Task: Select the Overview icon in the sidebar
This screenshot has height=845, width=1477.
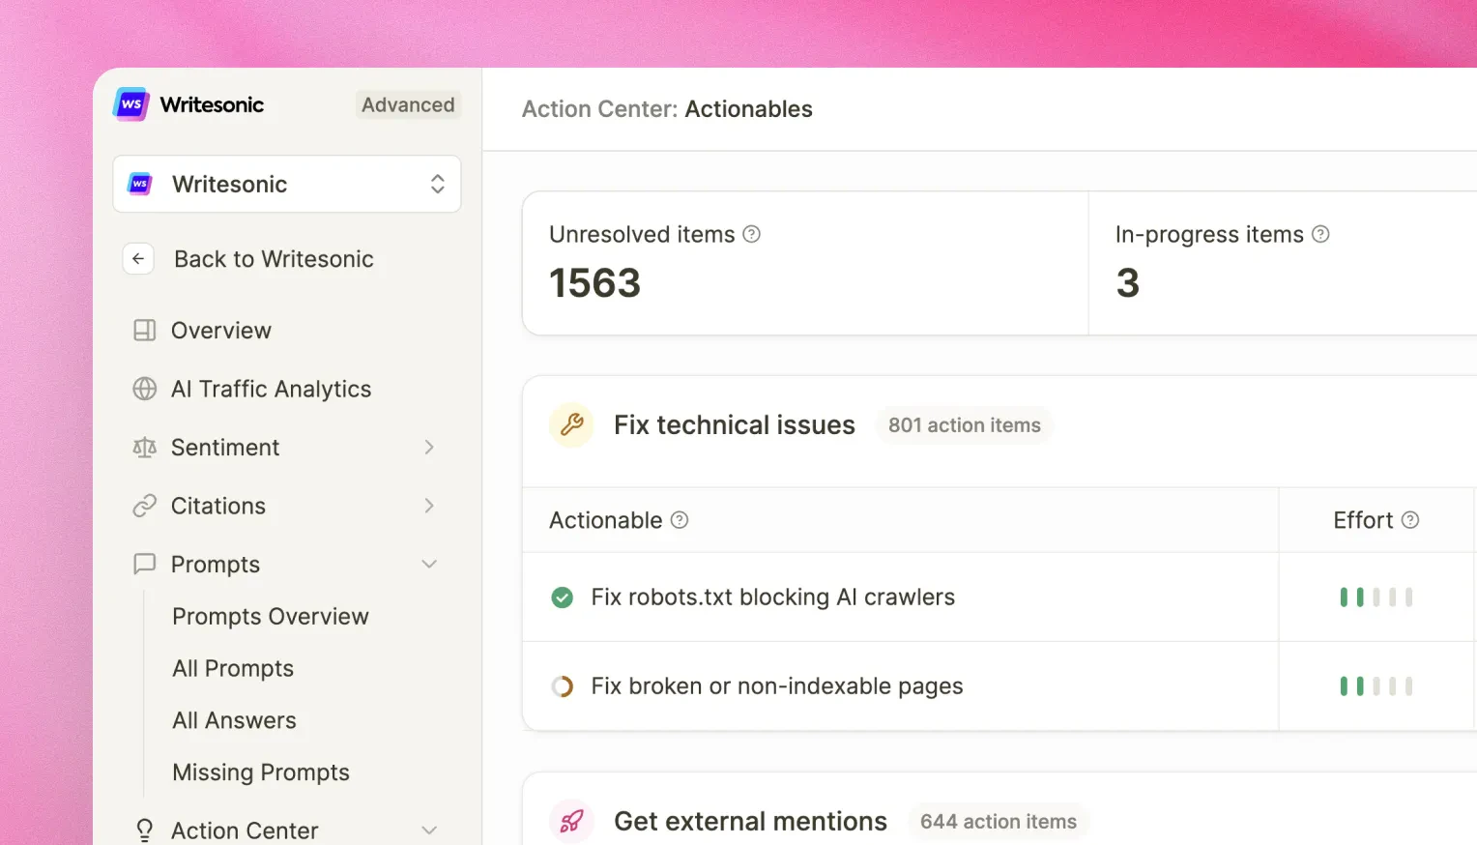Action: (145, 330)
